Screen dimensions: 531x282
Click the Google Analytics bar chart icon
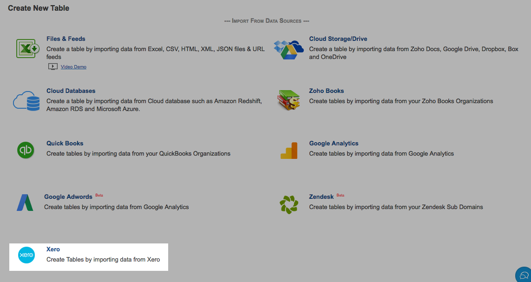point(289,151)
